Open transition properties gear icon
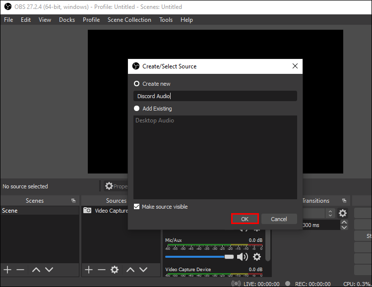 (343, 213)
